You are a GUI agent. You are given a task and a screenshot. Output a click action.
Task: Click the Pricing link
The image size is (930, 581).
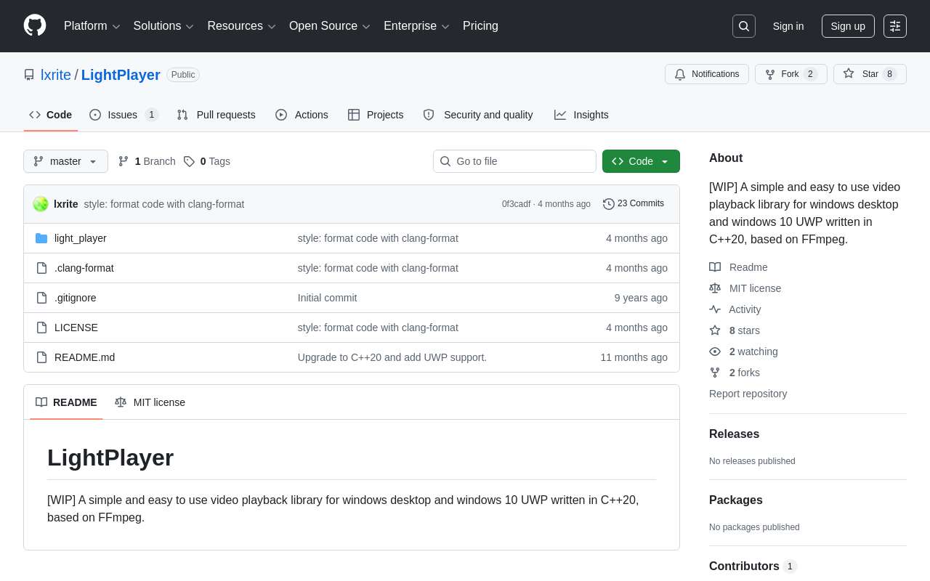click(480, 26)
